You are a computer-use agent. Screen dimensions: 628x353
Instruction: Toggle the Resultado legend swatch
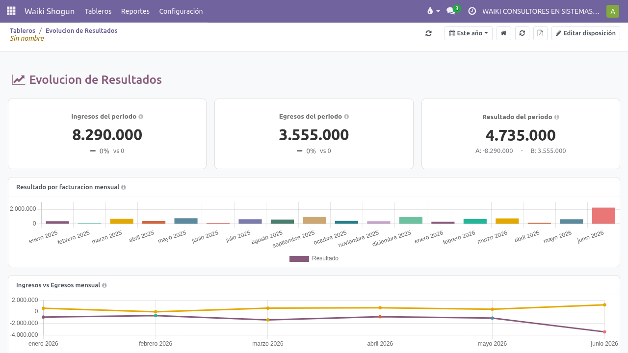coord(299,258)
